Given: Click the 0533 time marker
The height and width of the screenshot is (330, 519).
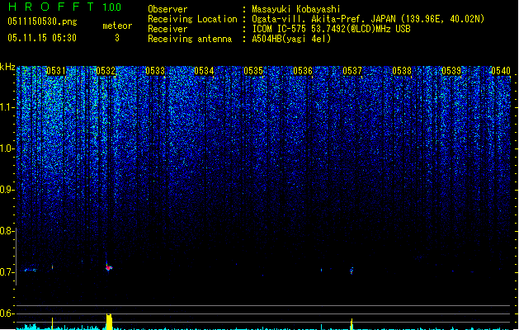Looking at the screenshot, I should 155,71.
